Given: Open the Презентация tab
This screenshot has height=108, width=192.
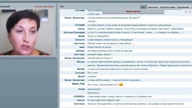Looking at the screenshot, I should 167,7.
